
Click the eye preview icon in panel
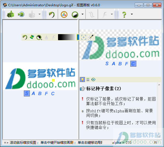[x=93, y=80]
